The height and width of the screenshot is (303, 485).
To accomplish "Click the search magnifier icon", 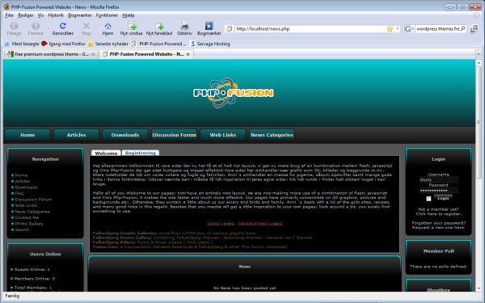I will click(x=463, y=29).
